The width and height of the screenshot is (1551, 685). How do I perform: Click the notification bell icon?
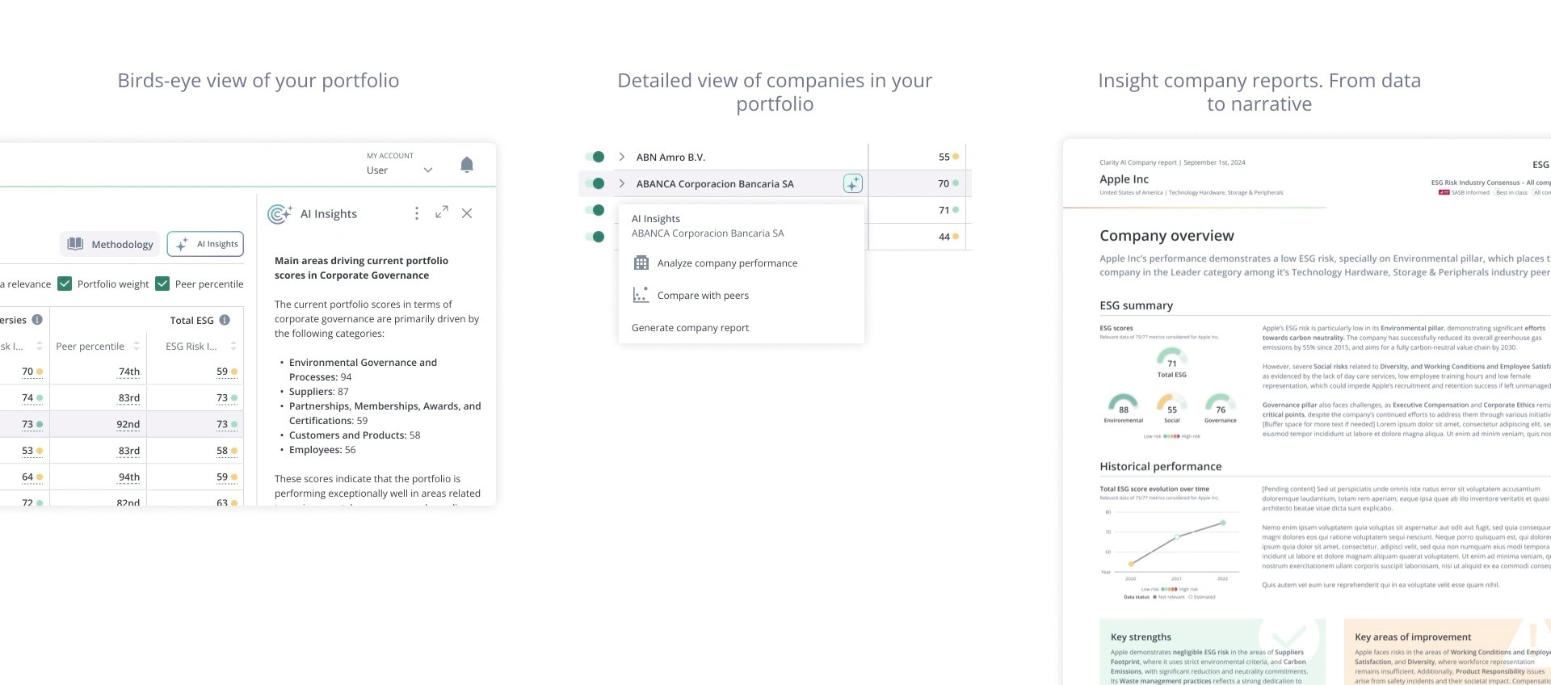click(467, 165)
